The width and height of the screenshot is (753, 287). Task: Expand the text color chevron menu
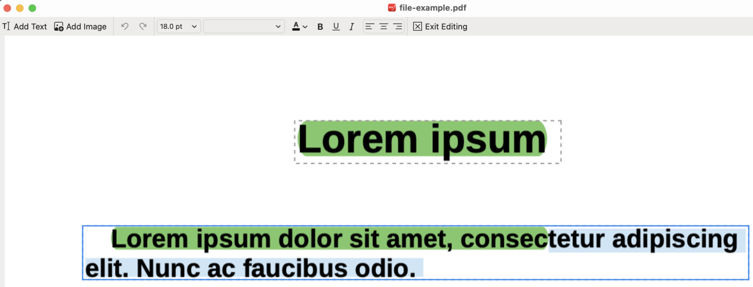click(x=305, y=27)
